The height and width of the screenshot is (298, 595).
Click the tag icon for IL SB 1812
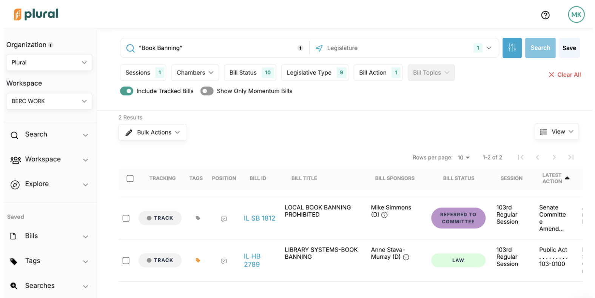pos(198,218)
